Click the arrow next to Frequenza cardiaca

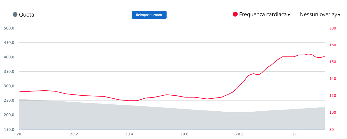click(x=289, y=15)
